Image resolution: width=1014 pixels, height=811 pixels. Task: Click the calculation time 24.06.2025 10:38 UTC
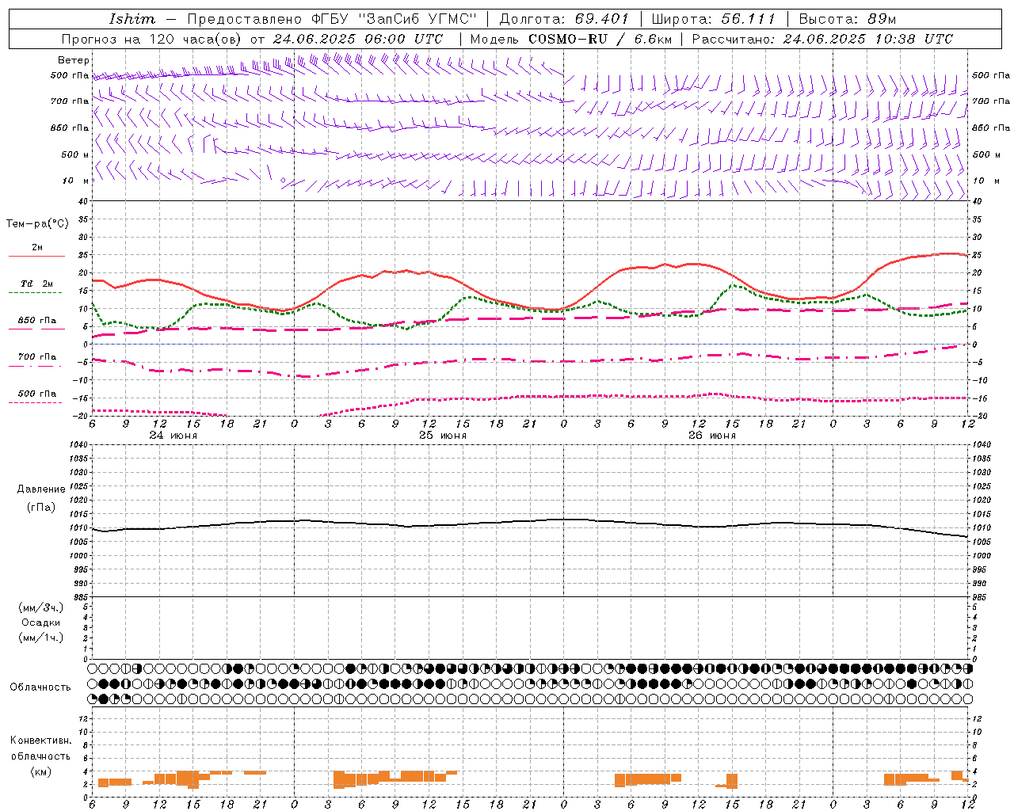coord(868,39)
